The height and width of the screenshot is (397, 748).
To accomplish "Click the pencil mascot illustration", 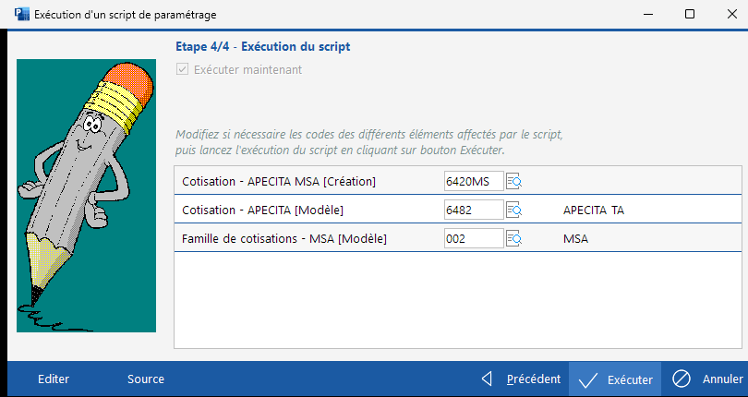I will point(87,194).
